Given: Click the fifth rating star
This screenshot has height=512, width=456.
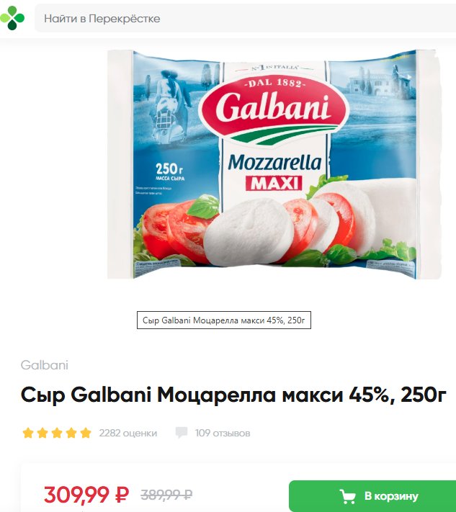Looking at the screenshot, I should (x=86, y=433).
